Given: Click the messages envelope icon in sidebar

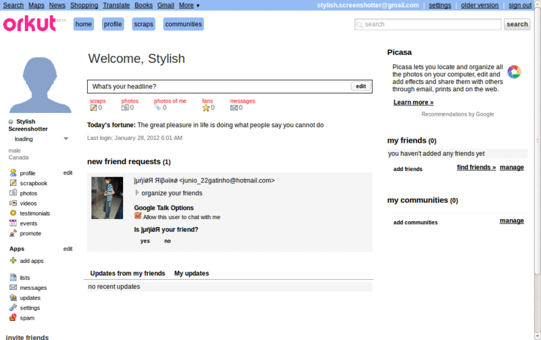Looking at the screenshot, I should point(13,287).
